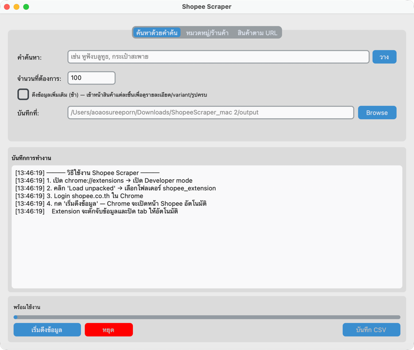Click the คำค้นหา search keyword field
This screenshot has height=350, width=414.
tap(218, 57)
